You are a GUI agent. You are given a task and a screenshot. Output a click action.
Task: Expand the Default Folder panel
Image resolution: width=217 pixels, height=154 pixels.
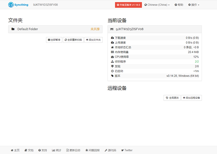pyautogui.click(x=54, y=29)
